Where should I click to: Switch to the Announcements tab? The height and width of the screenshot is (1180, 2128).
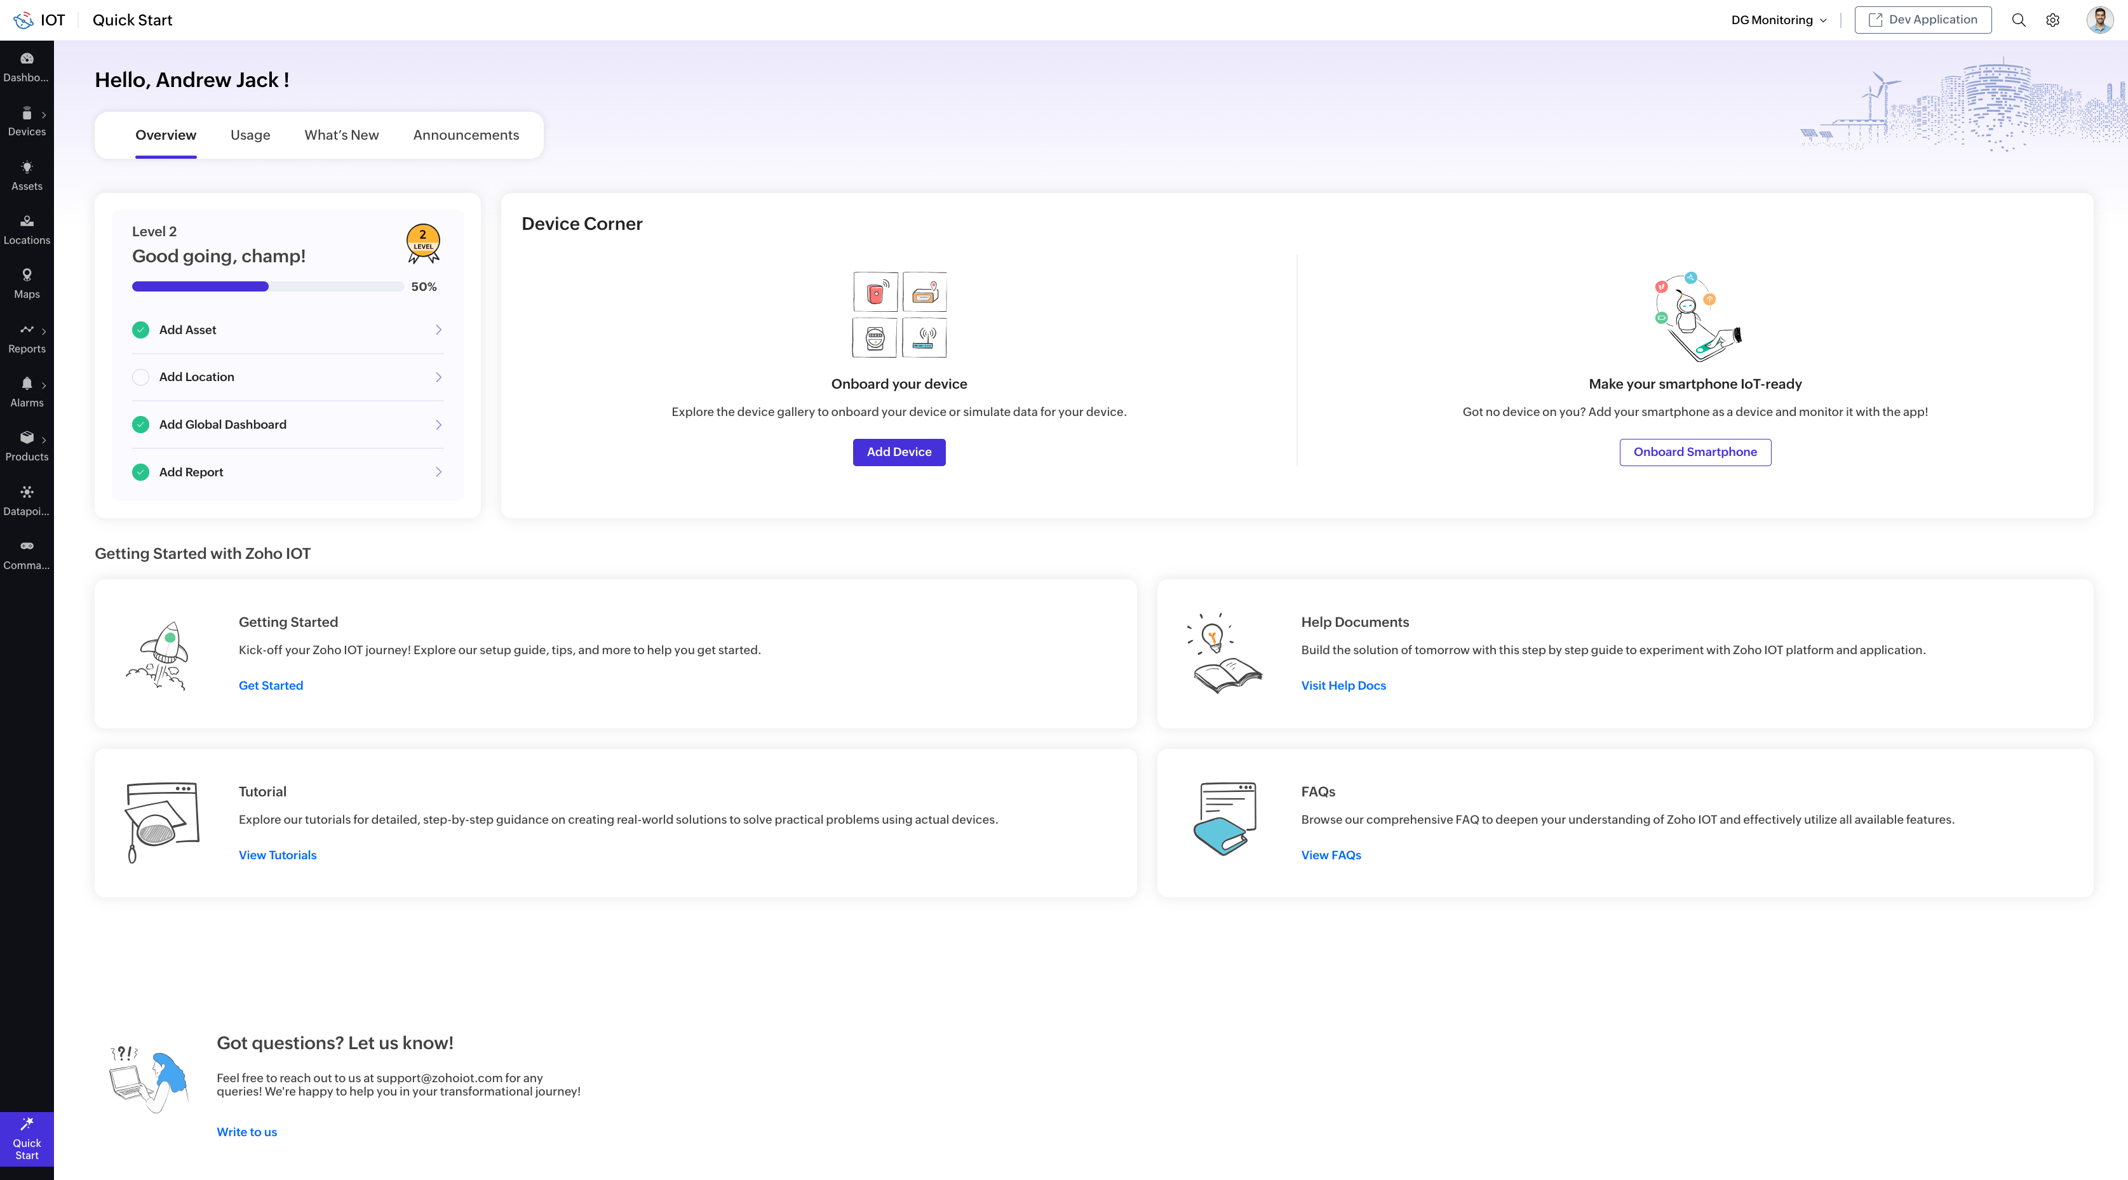pyautogui.click(x=466, y=135)
